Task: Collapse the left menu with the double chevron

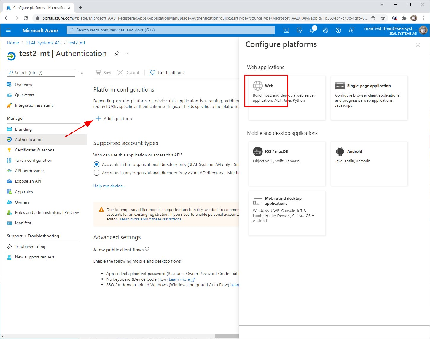Action: point(82,73)
